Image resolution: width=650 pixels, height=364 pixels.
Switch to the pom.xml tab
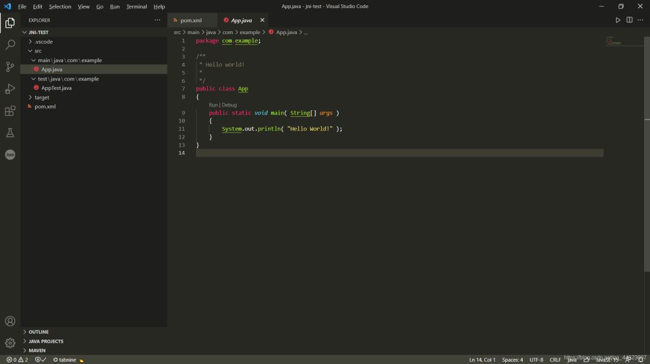[x=191, y=21]
